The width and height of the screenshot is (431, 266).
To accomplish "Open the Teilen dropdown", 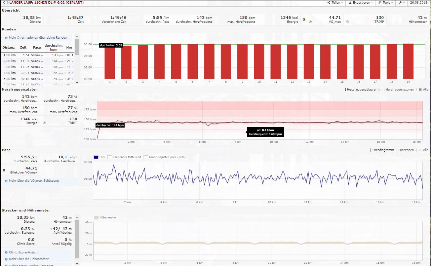I will [x=334, y=3].
